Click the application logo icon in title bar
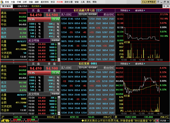This screenshot has height=123, width=170. 2,2
